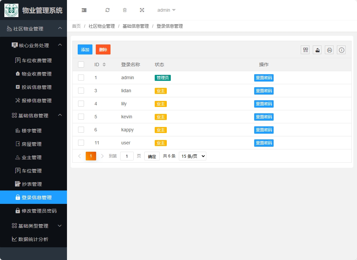Export the table data with the export icon

coord(317,49)
